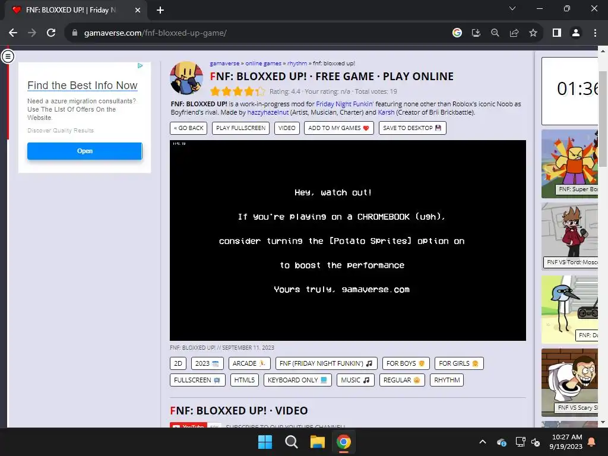Open the zoom magnifier icon in address bar
Screen dimensions: 608x456
point(495,33)
